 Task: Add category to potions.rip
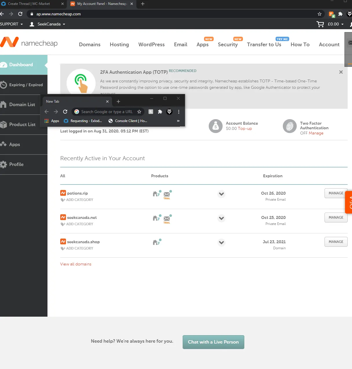[77, 200]
